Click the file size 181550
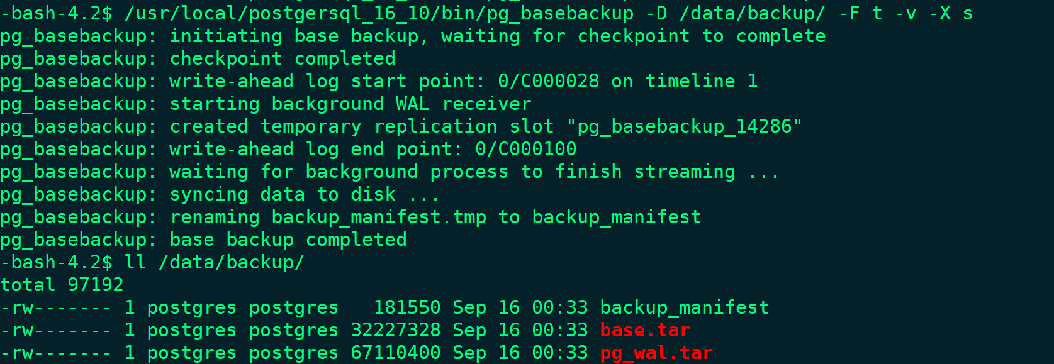 coord(407,308)
